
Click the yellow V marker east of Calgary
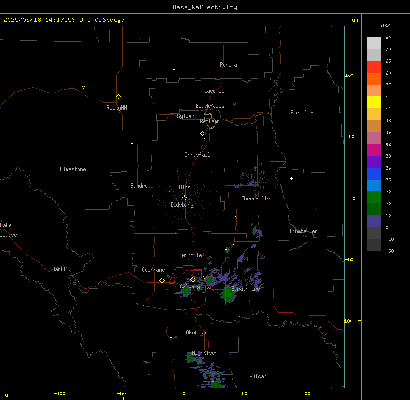pos(204,277)
